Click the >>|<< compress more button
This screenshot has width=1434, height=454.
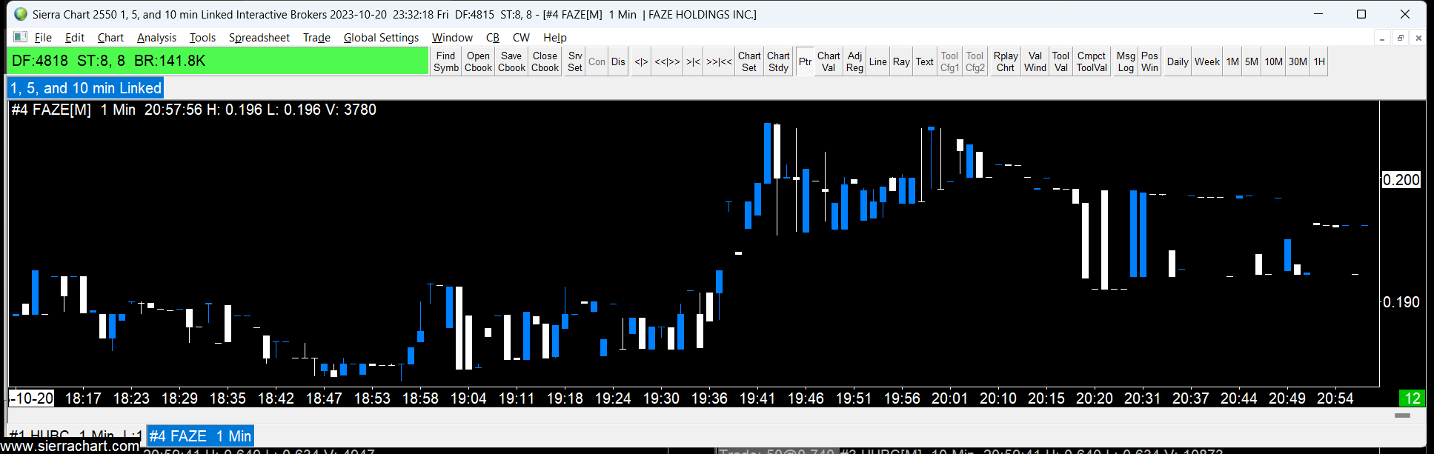tap(719, 61)
